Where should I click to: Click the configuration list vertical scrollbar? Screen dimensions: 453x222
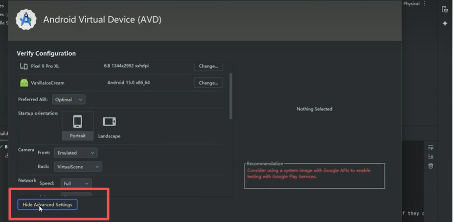[230, 96]
